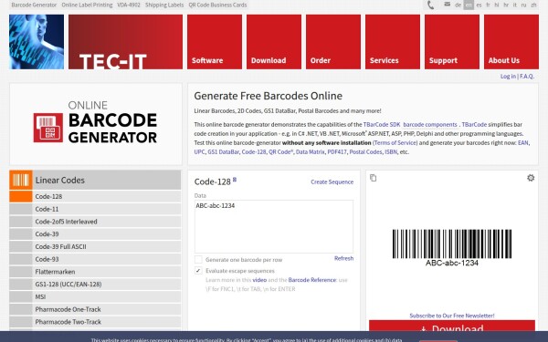Select Code-128 in the barcode list
This screenshot has height=342, width=548.
95,196
